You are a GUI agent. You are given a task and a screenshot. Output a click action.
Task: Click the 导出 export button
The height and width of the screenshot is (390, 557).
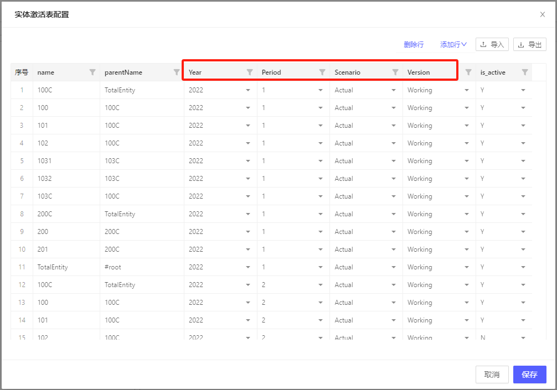[x=530, y=44]
